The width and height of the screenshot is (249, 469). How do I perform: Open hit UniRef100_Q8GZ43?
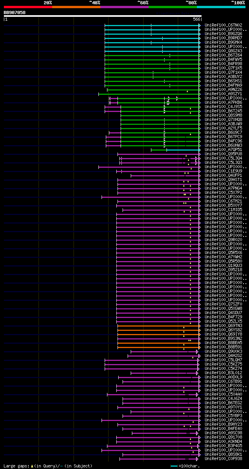pos(224,51)
